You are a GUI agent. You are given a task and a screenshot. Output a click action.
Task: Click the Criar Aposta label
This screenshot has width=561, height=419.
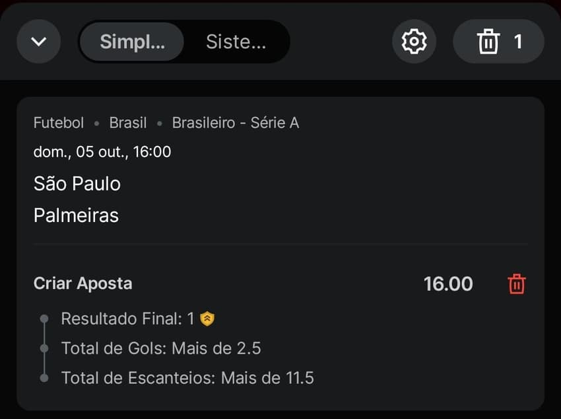point(82,284)
